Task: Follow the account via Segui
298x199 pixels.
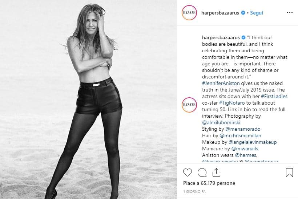Action: click(256, 13)
